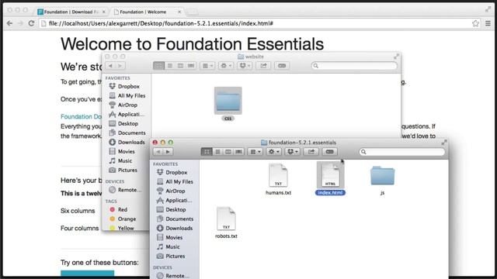
Task: Go back in foundation Finder window
Action: click(x=158, y=152)
